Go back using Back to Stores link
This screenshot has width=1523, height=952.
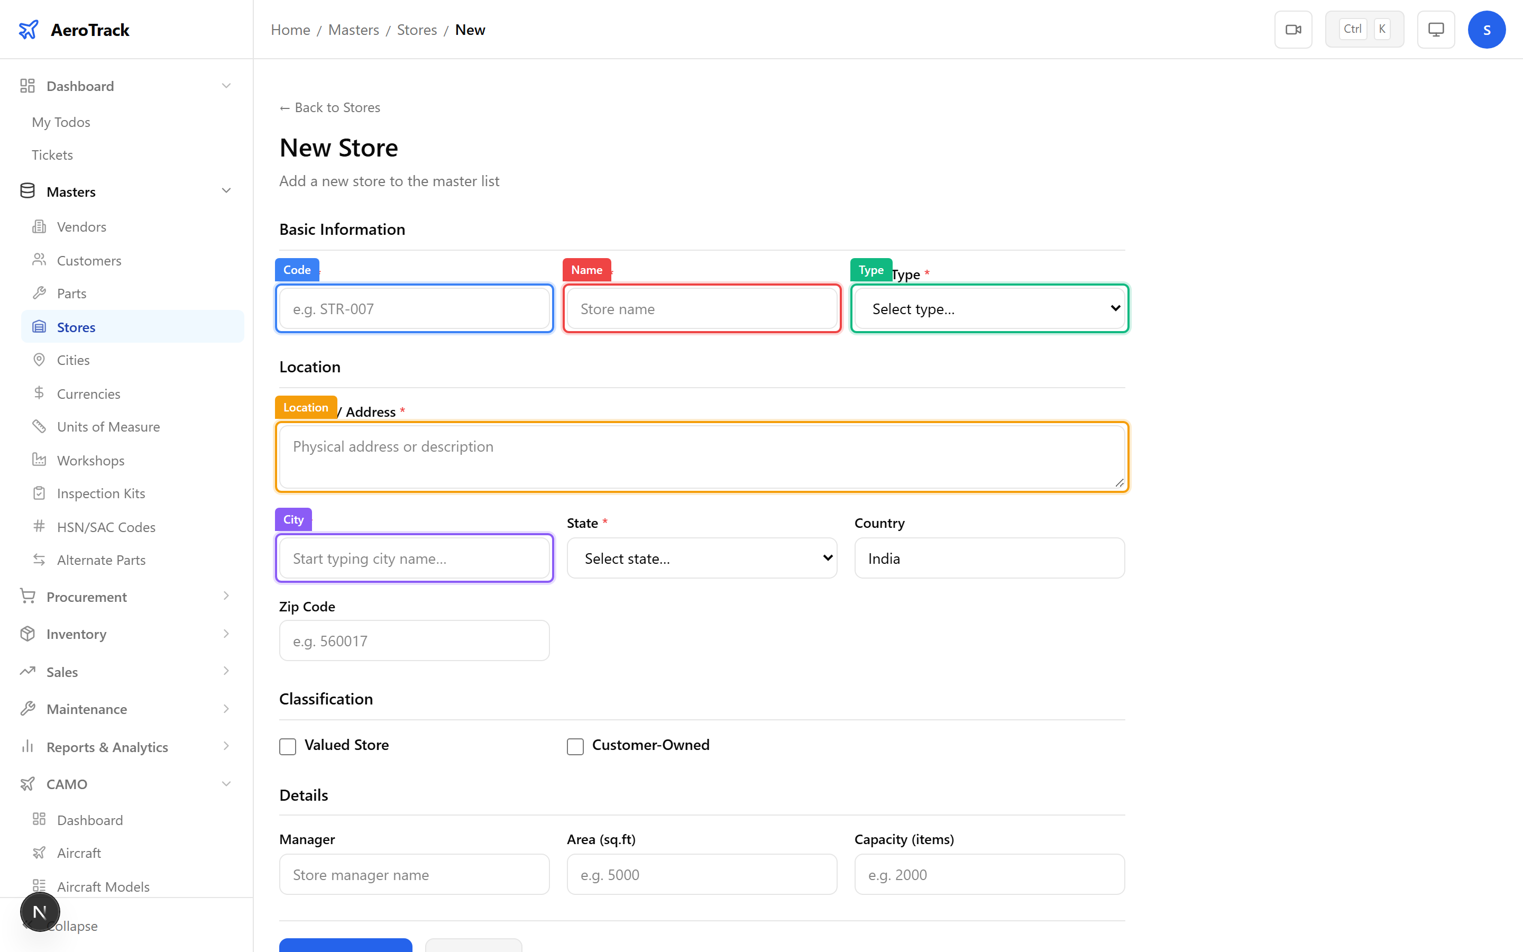click(x=330, y=107)
